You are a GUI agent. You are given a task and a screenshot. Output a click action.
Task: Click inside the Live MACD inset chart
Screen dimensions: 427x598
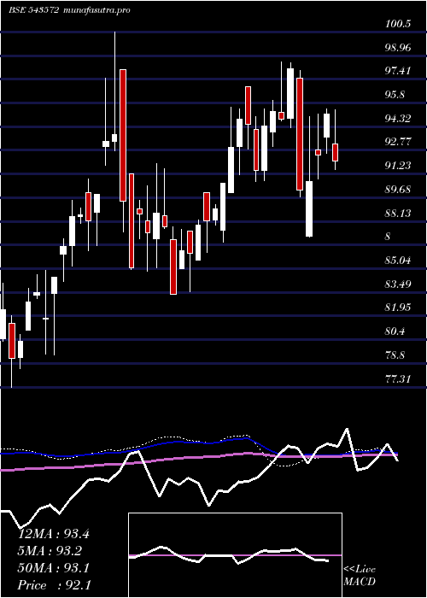(235, 555)
